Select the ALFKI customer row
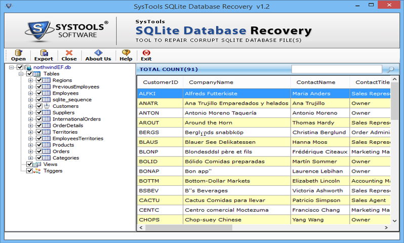This screenshot has width=404, height=243. (264, 94)
